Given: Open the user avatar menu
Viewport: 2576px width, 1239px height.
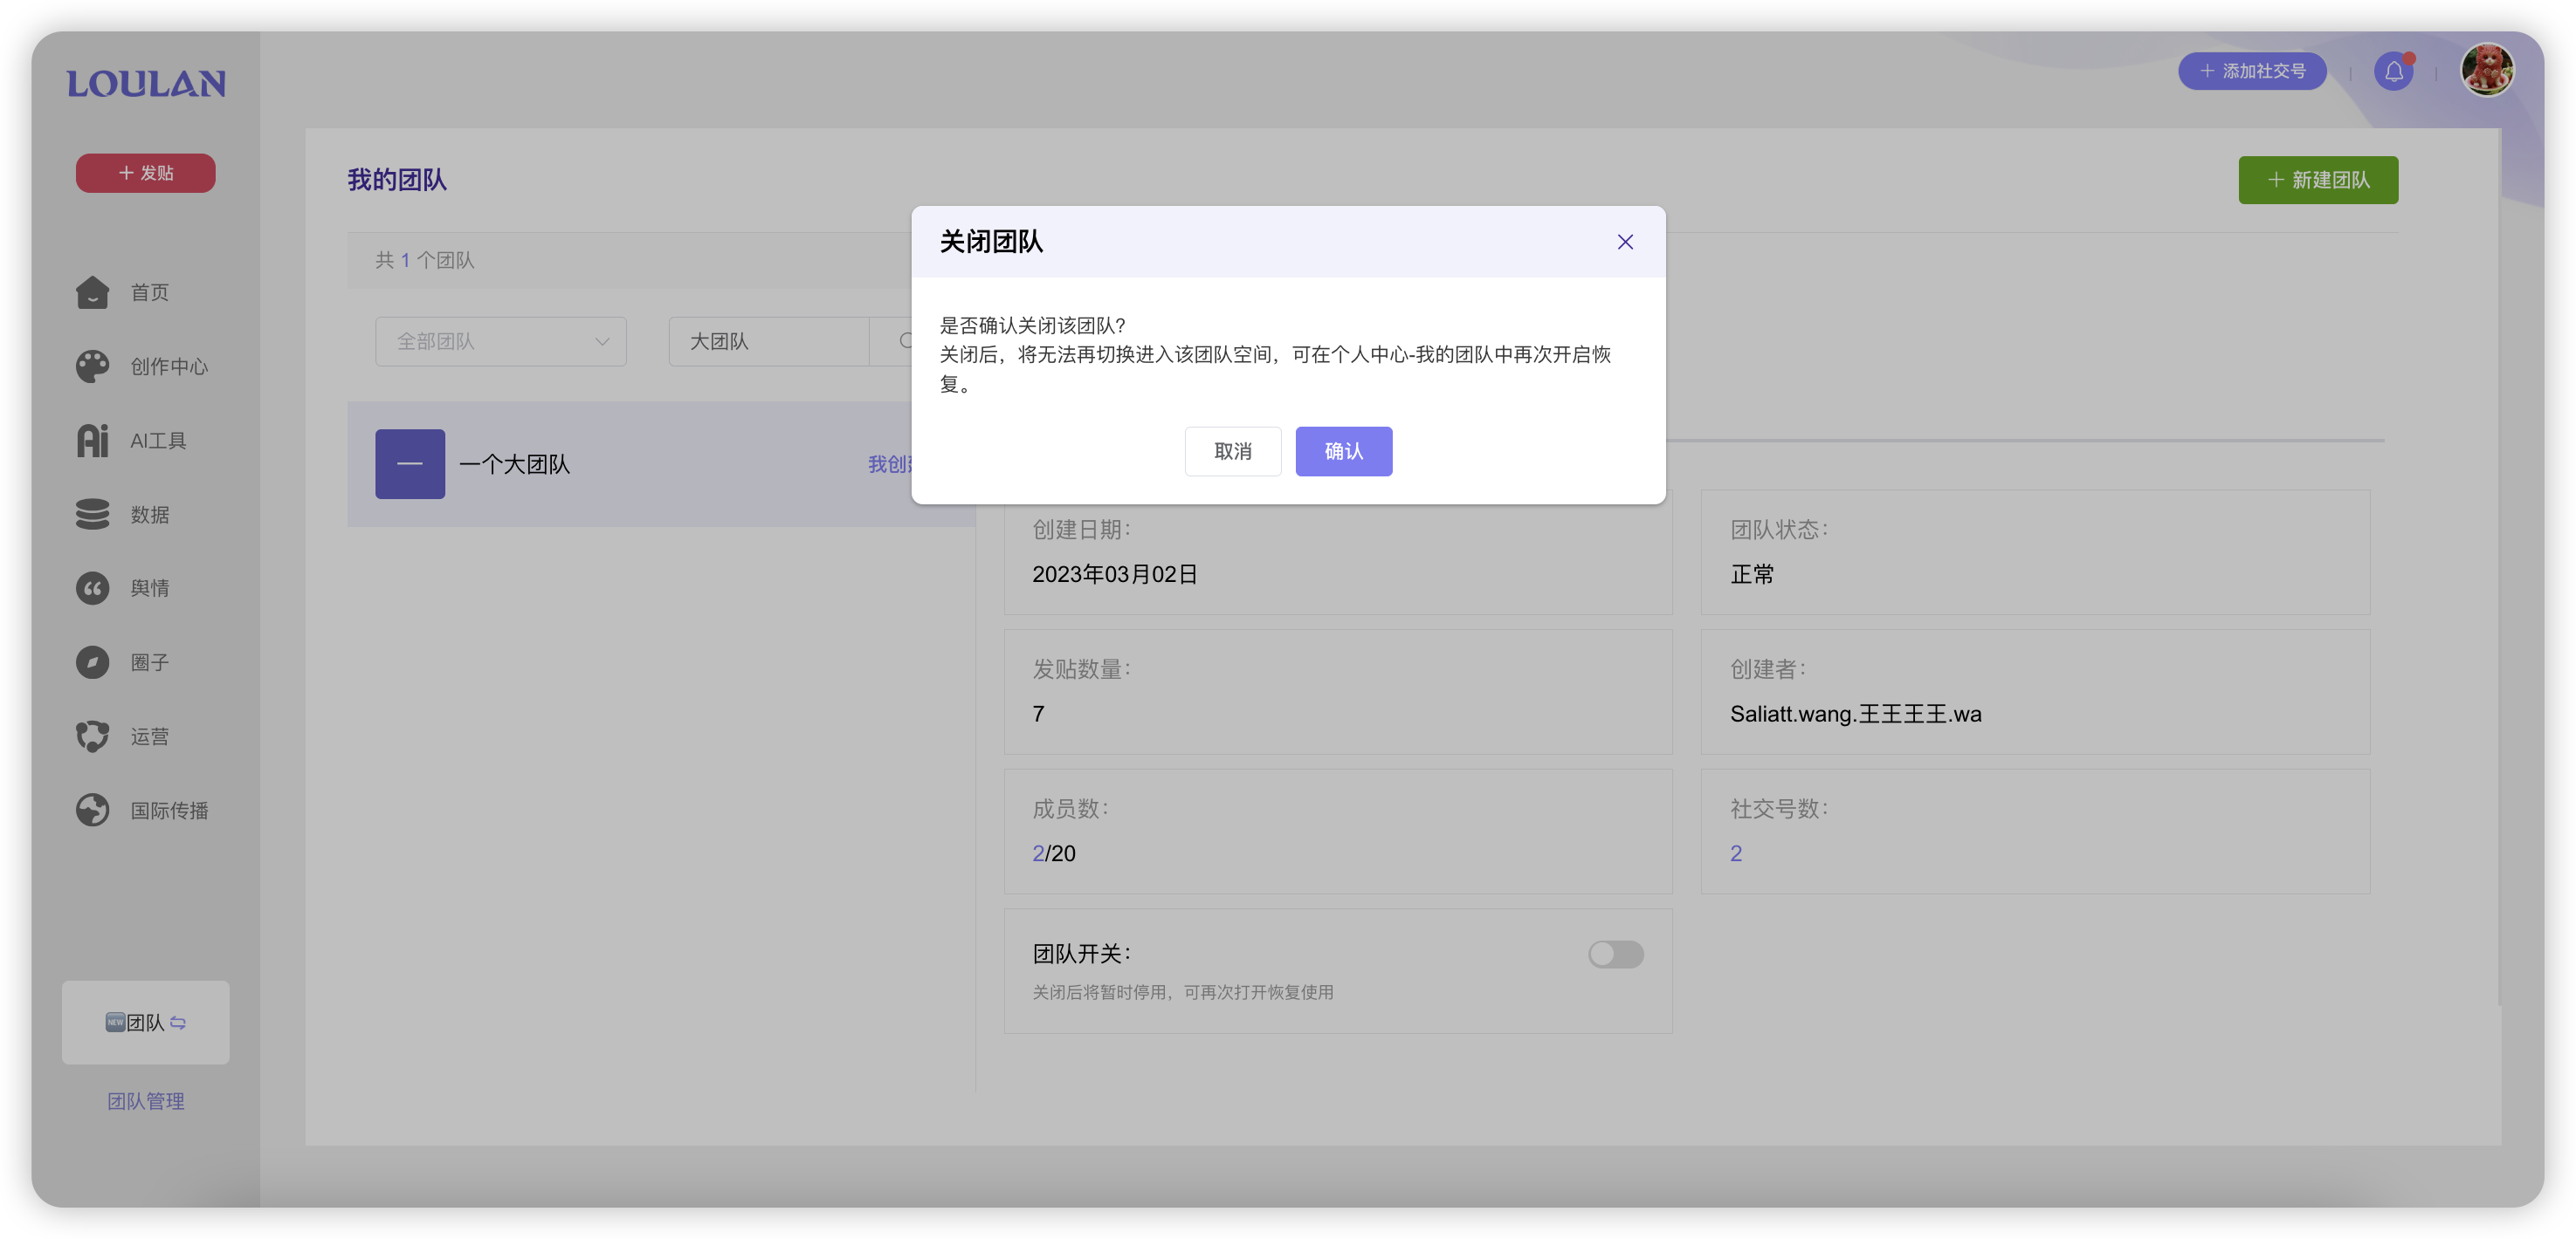Looking at the screenshot, I should [2487, 70].
